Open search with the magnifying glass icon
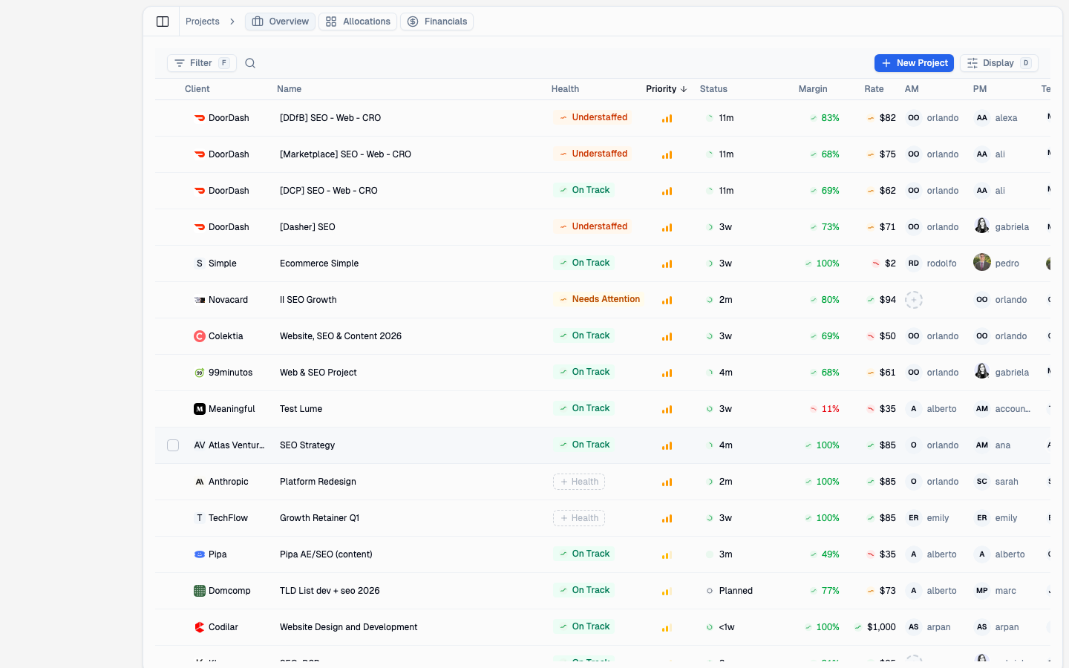 250,63
